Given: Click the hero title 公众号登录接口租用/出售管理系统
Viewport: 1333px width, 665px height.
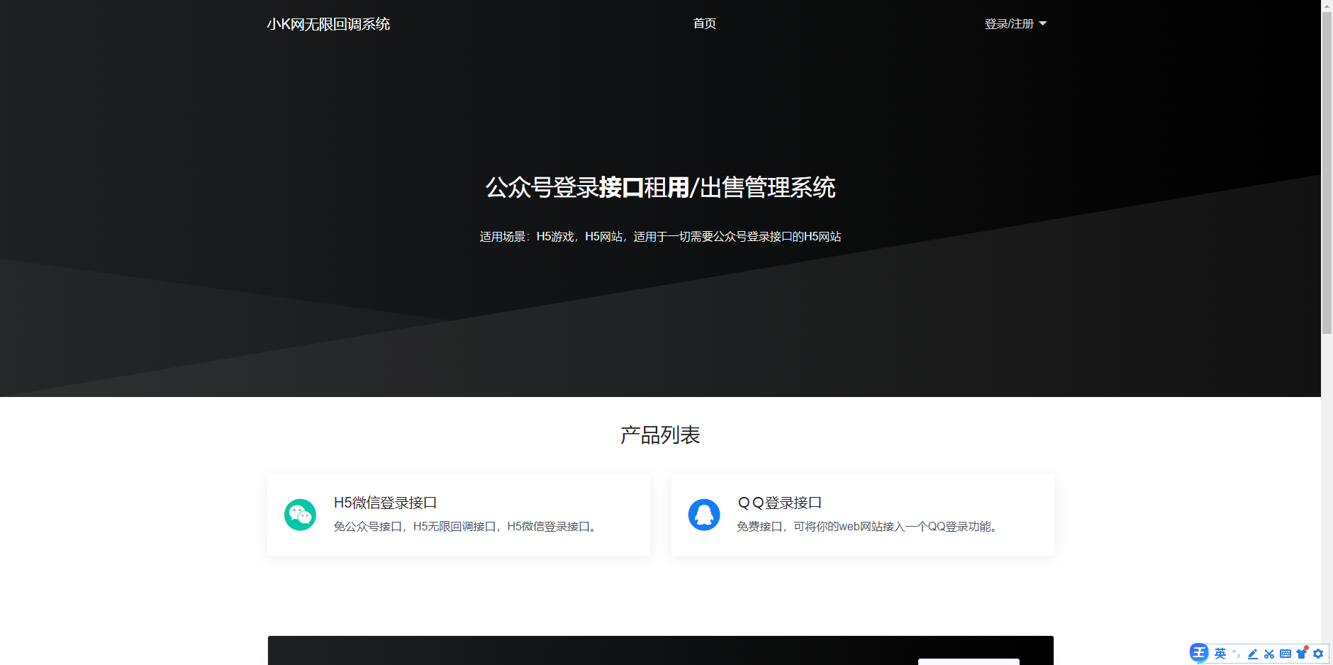Looking at the screenshot, I should (660, 187).
